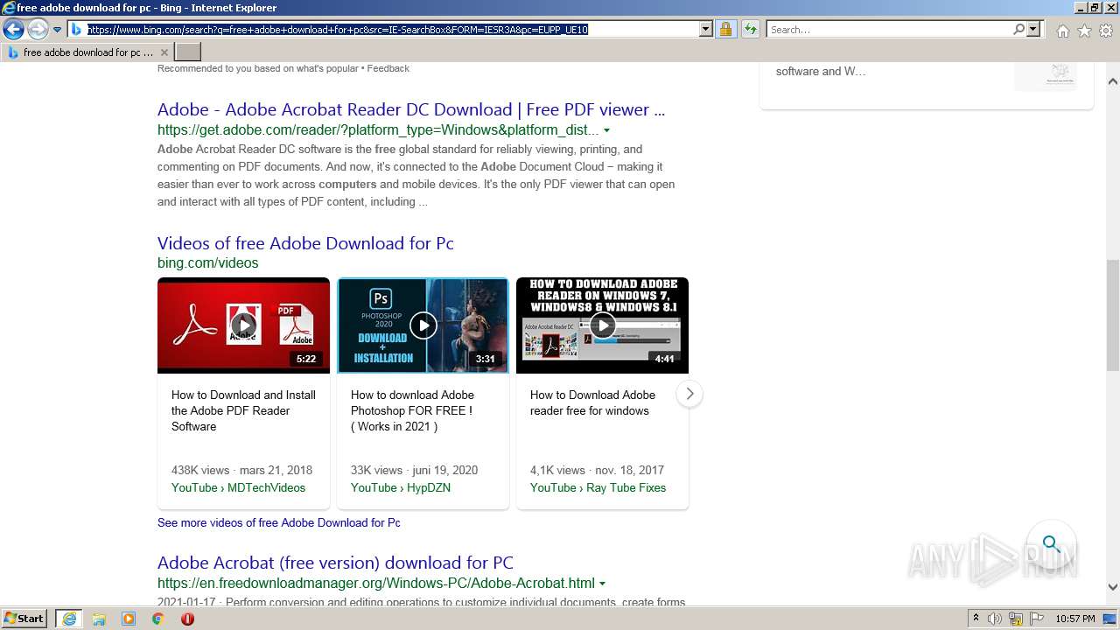The width and height of the screenshot is (1120, 630).
Task: Go forward with the browser Forward button
Action: [38, 29]
